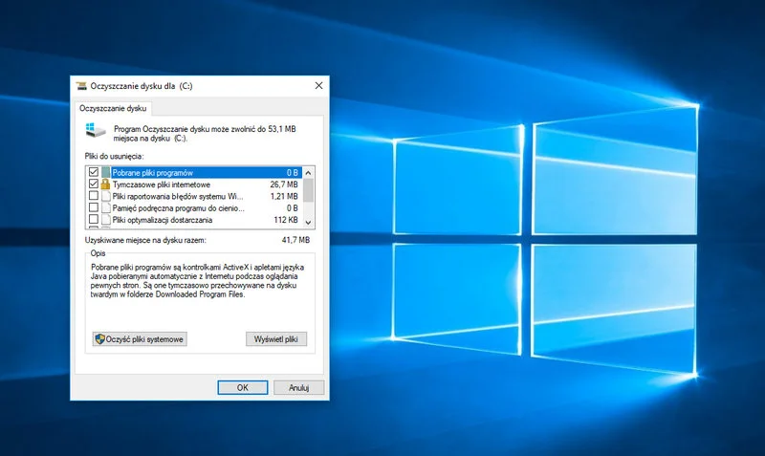
Task: Click the folder icon of Pobrane pliki programów
Action: (106, 173)
